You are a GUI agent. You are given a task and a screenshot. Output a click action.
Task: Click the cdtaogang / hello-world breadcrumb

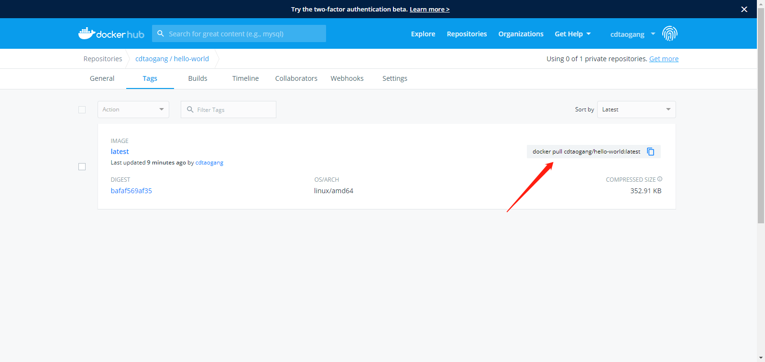172,59
